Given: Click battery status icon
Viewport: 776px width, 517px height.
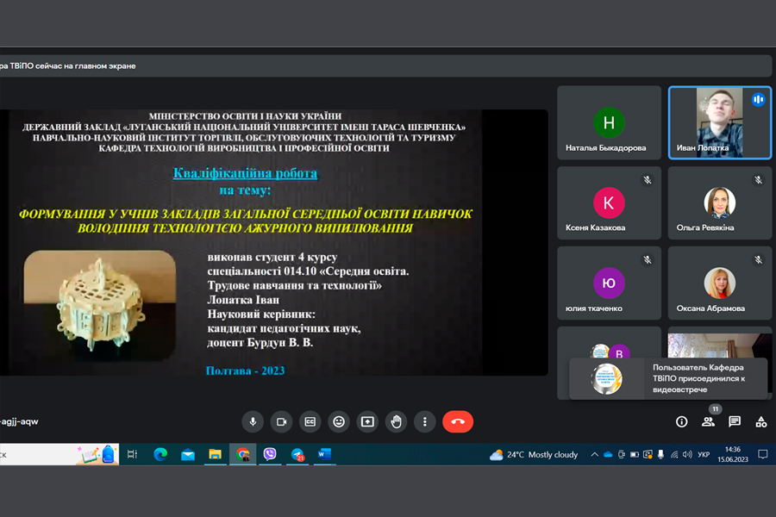Looking at the screenshot, I should [634, 455].
